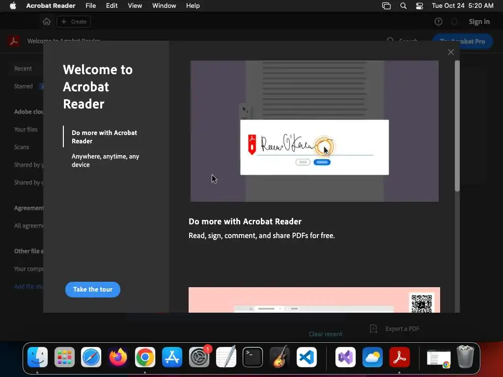The height and width of the screenshot is (377, 503).
Task: Select Your files in the sidebar
Action: (x=26, y=129)
